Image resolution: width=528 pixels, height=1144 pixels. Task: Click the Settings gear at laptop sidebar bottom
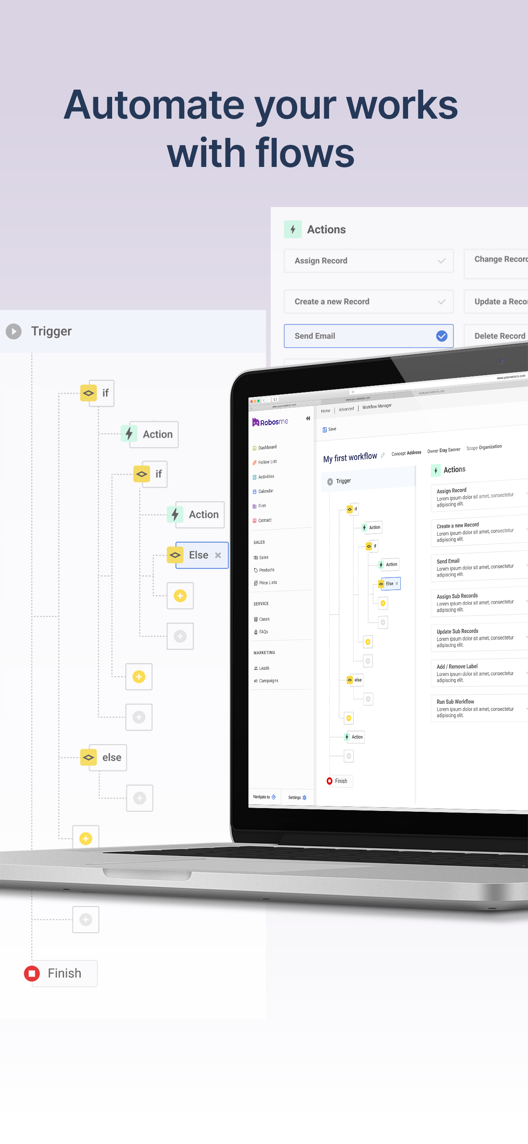click(305, 797)
